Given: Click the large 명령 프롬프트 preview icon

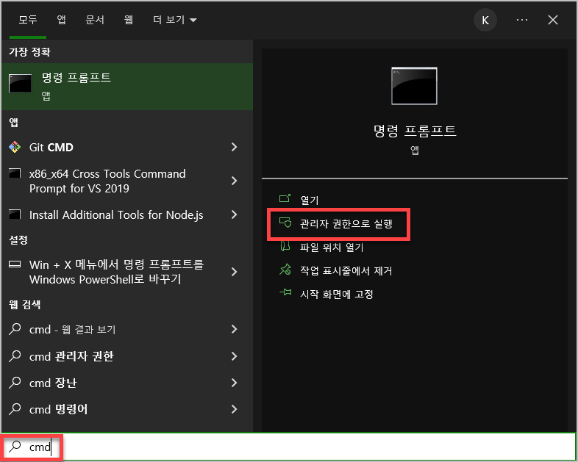Looking at the screenshot, I should (x=414, y=86).
